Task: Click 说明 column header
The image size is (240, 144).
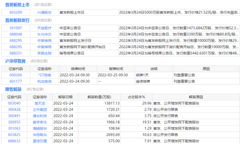Action: (x=154, y=69)
